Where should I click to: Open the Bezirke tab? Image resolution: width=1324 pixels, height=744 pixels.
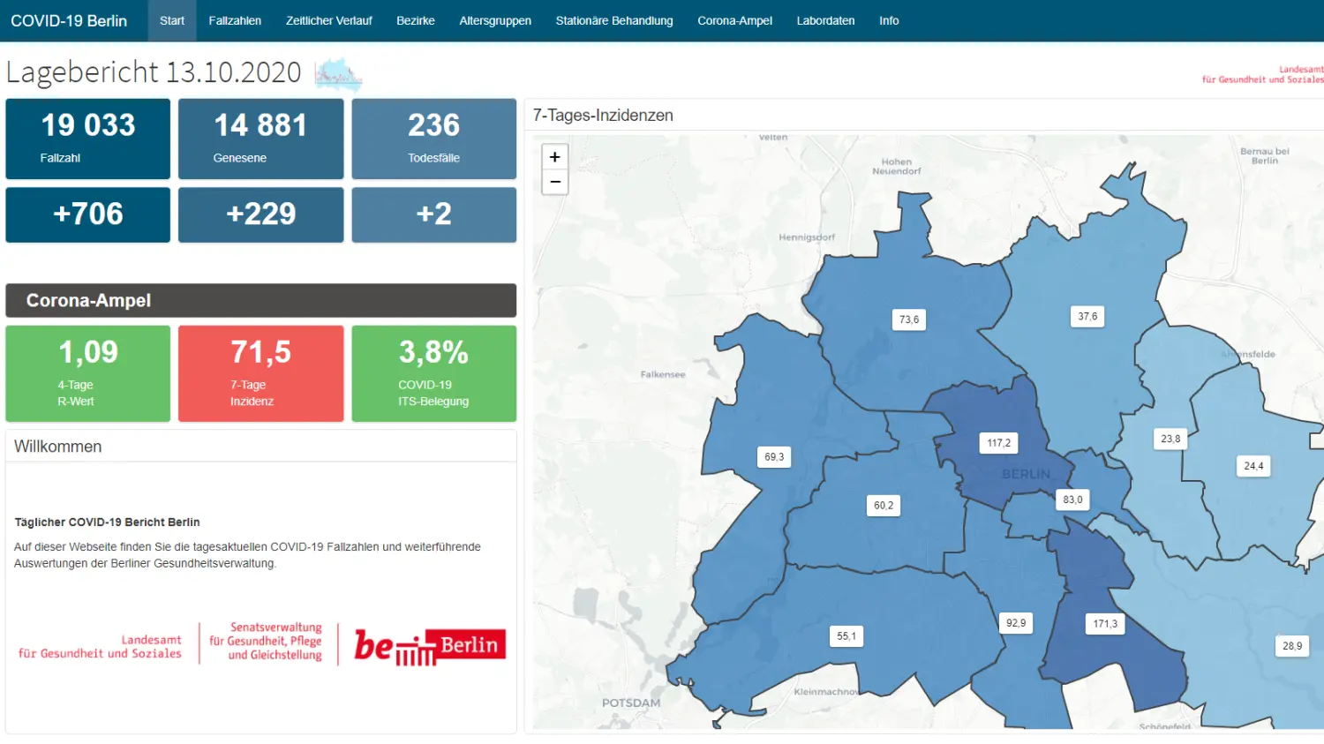tap(415, 20)
